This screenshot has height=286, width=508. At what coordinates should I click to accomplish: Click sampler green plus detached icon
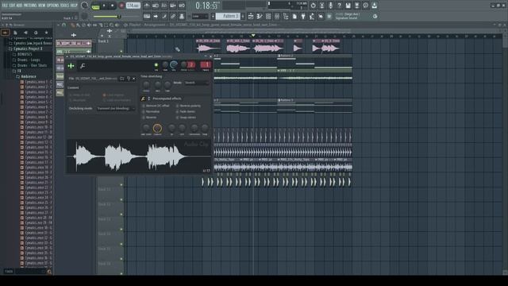click(x=71, y=66)
